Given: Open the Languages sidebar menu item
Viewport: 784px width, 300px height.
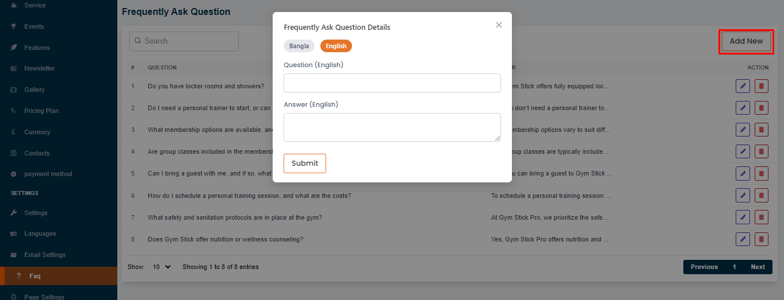Looking at the screenshot, I should click(x=40, y=233).
